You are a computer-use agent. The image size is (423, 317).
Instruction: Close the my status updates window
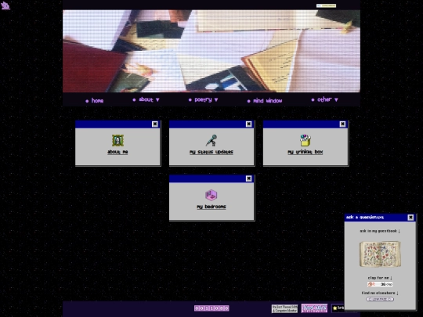coord(249,124)
